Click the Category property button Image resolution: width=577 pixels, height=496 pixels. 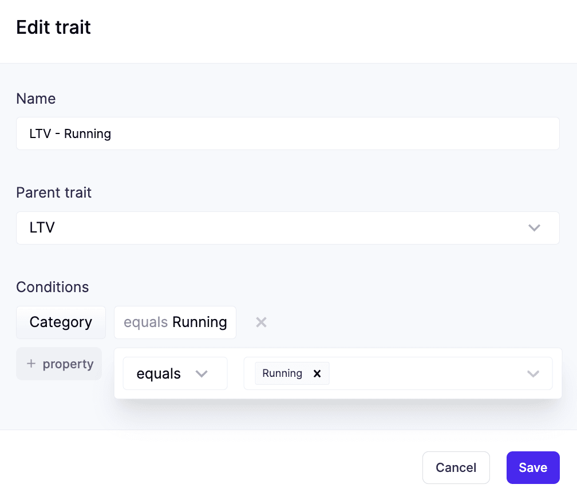pos(61,322)
